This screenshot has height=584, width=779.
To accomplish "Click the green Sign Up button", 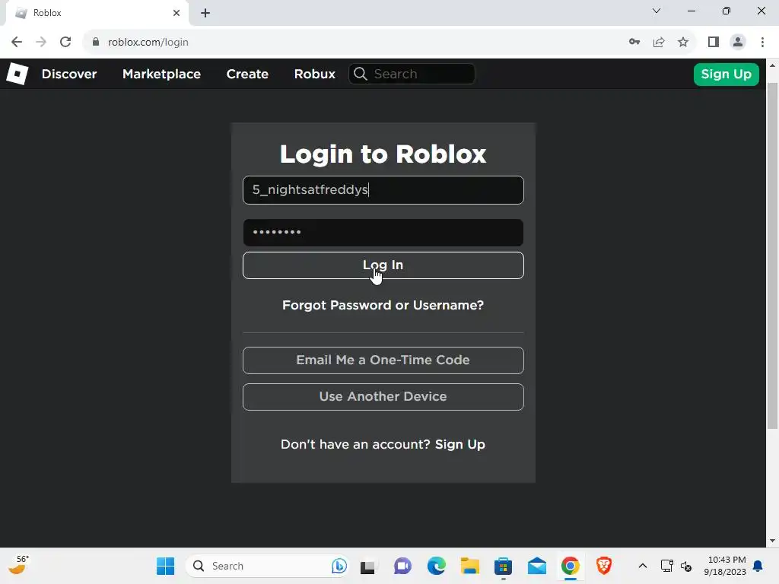I will (726, 75).
